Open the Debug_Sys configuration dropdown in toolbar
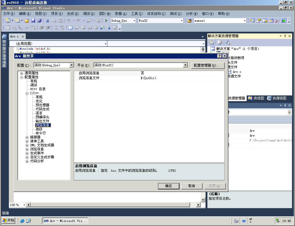 (134, 21)
